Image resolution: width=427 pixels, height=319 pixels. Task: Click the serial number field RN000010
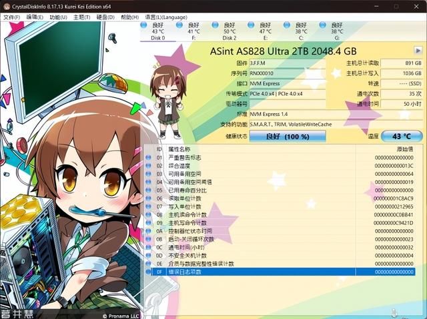pyautogui.click(x=288, y=73)
